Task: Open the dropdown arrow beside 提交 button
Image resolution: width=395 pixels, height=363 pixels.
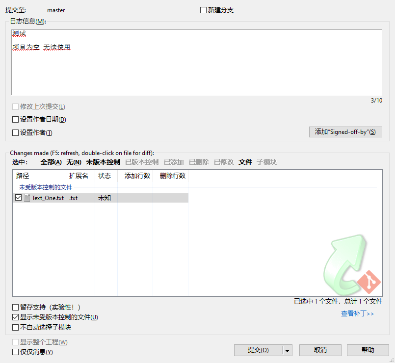Action: (288, 350)
